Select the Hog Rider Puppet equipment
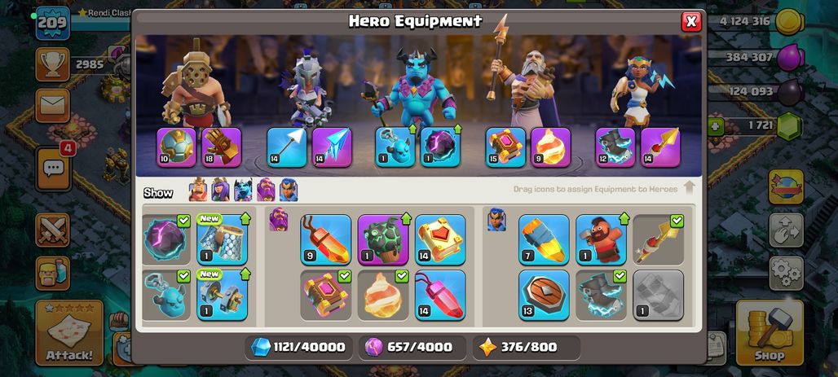Image resolution: width=838 pixels, height=377 pixels. [x=602, y=239]
